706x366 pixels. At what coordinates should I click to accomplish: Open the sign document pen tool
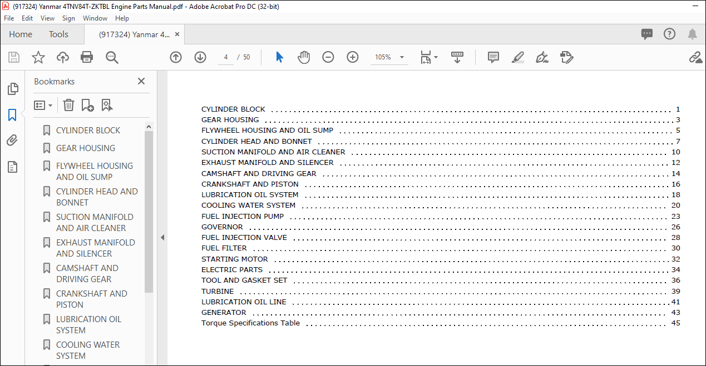(542, 57)
